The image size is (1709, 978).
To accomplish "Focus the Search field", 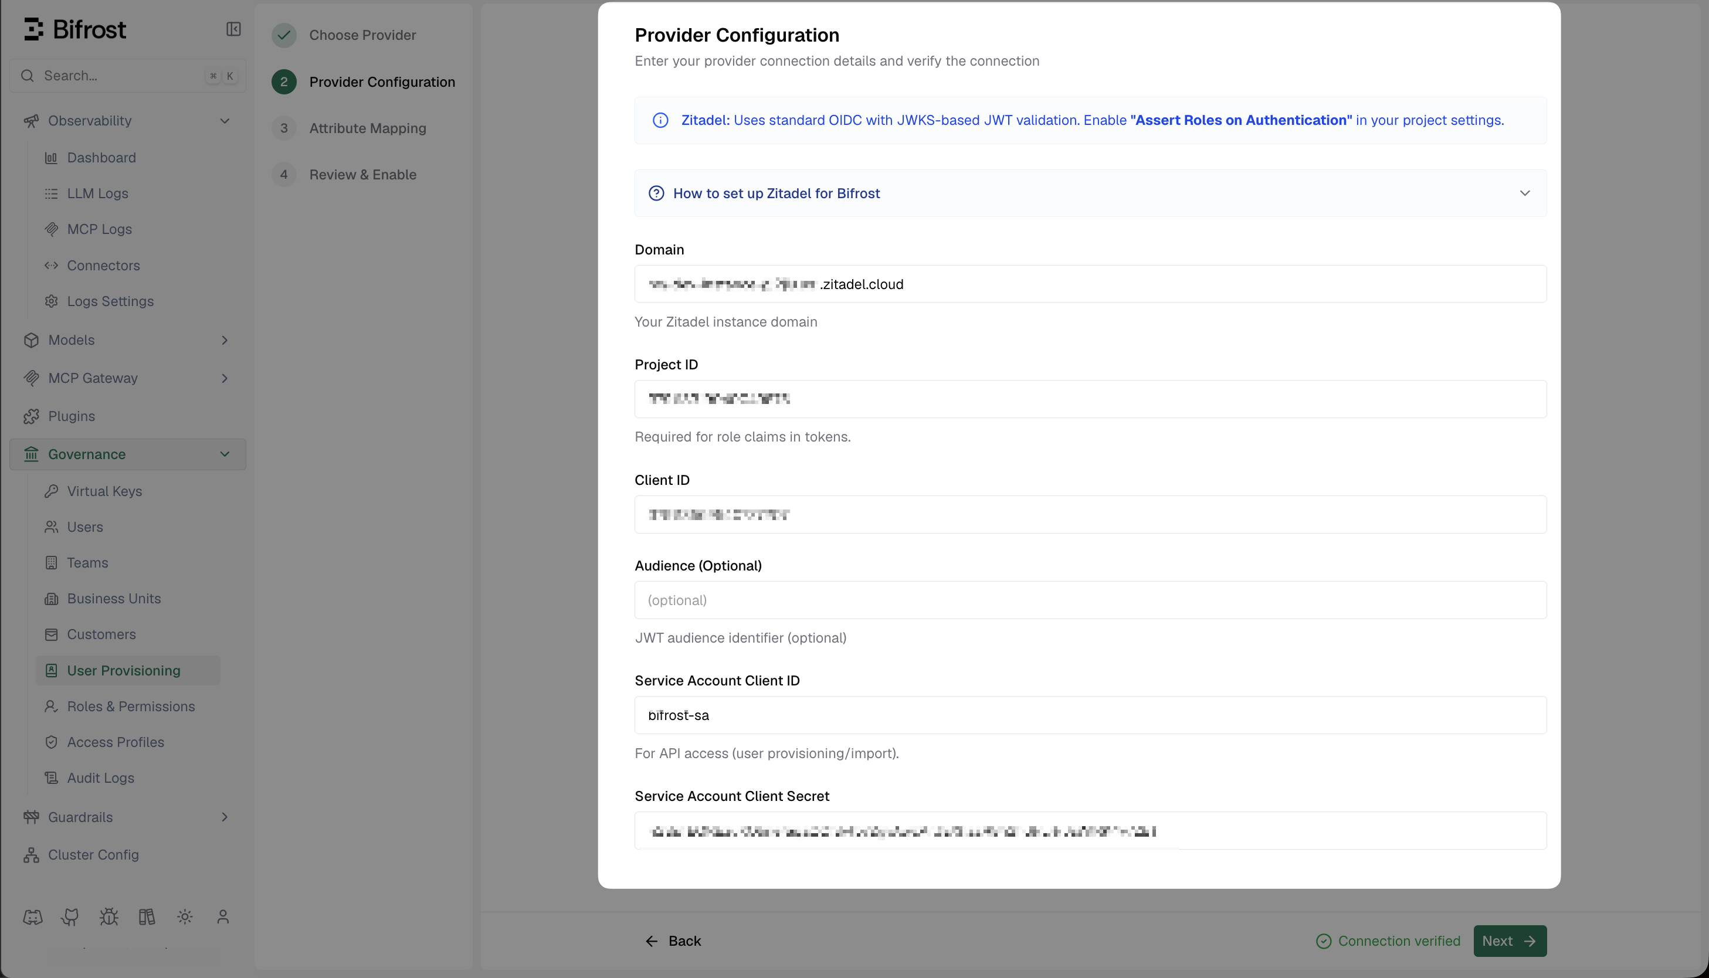I will 128,75.
